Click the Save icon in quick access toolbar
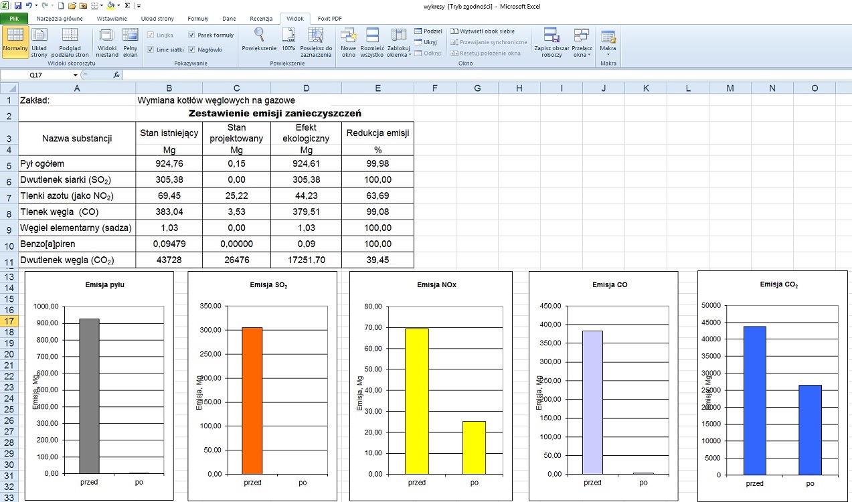The height and width of the screenshot is (502, 852). [x=18, y=5]
